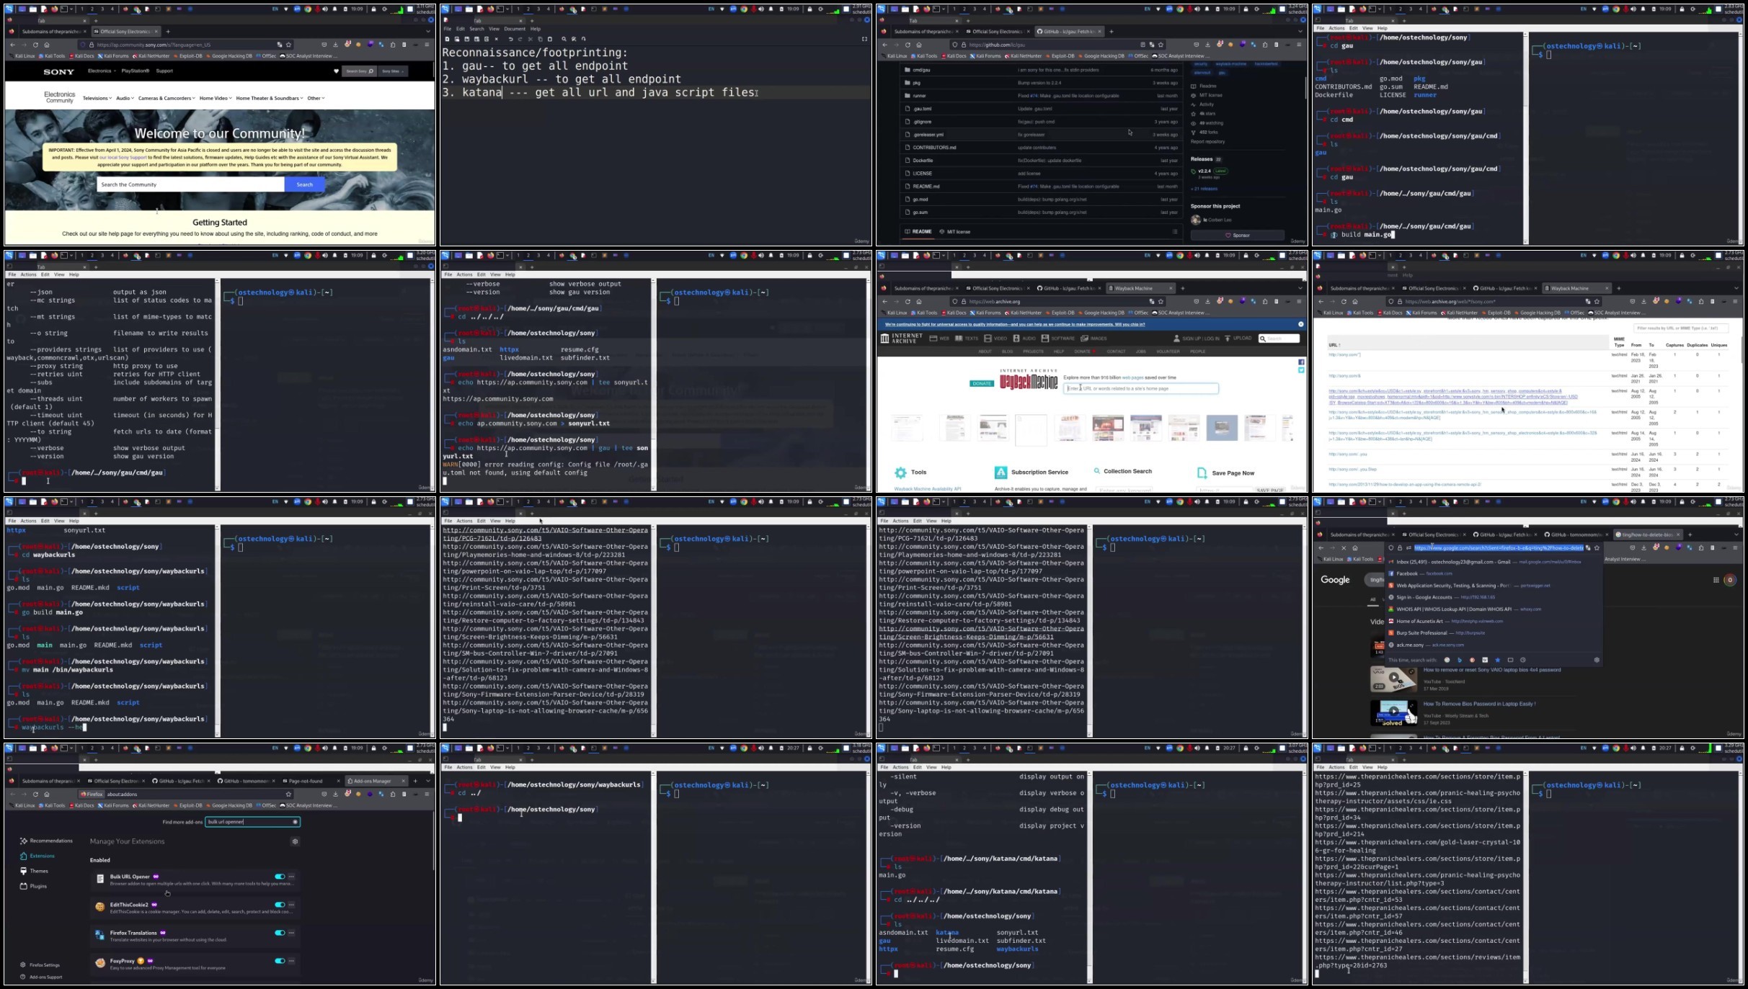Click the bookmark star in the ap.community.sony.com address bar
Screen dimensions: 1748x989
(288, 45)
